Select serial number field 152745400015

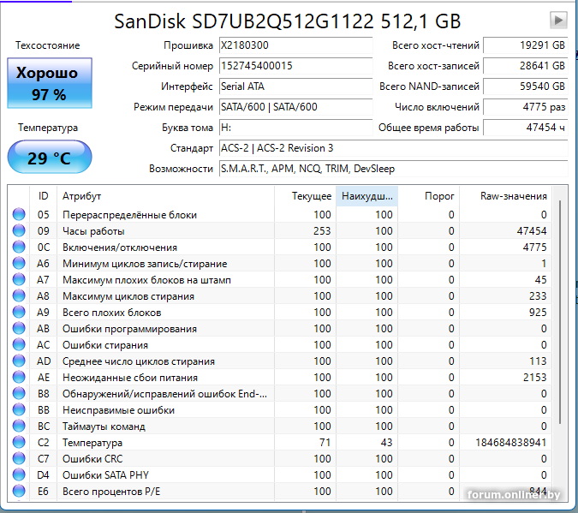click(295, 66)
